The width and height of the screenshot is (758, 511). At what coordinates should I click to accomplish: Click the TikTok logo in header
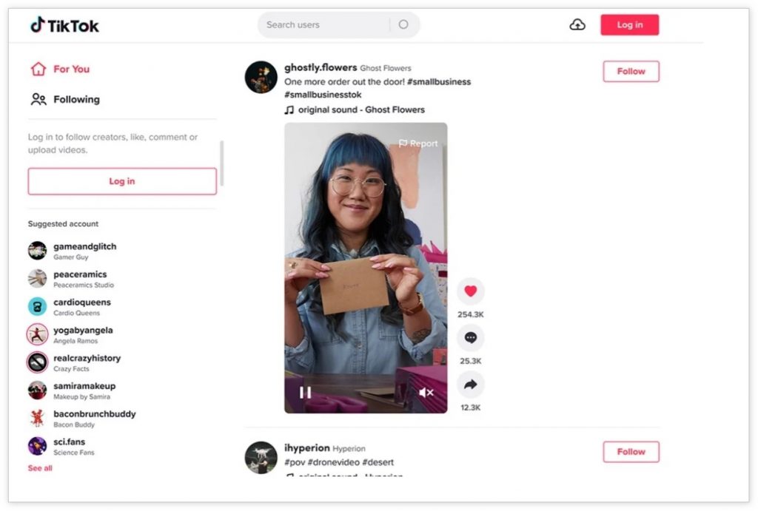(x=64, y=25)
